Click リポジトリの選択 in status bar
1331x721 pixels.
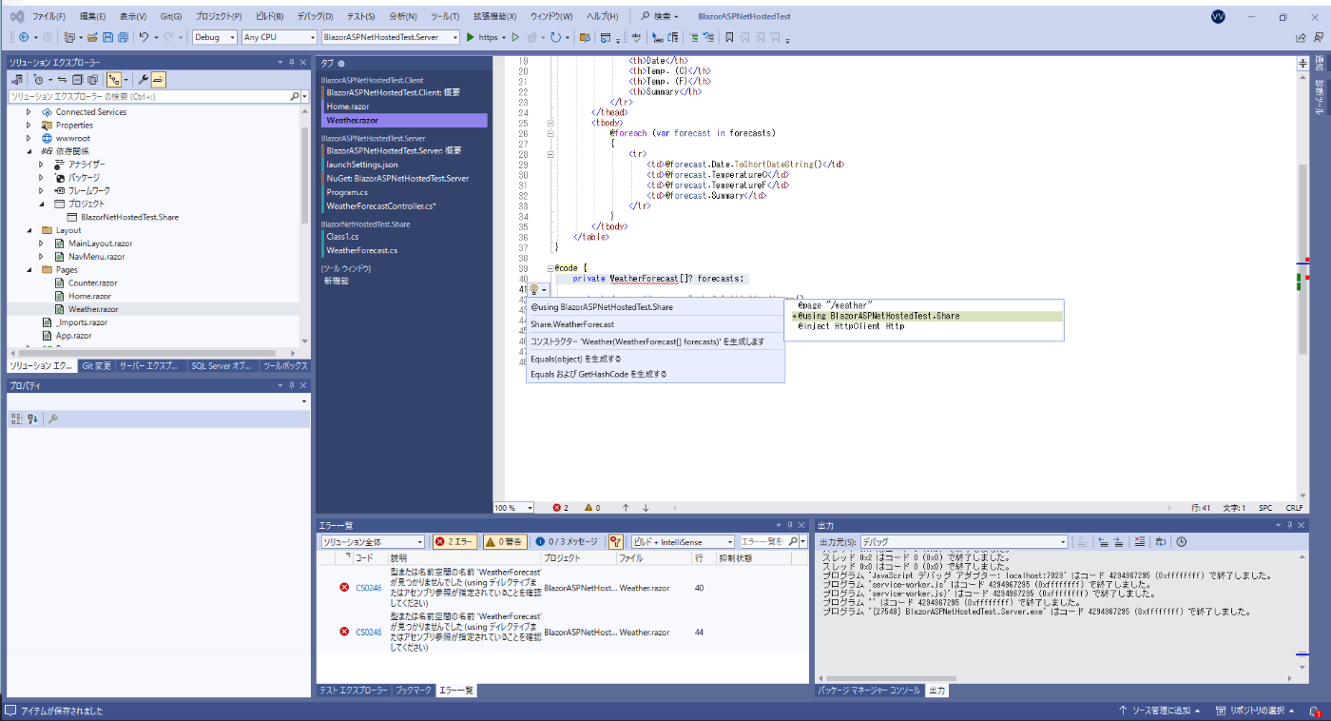[1257, 711]
